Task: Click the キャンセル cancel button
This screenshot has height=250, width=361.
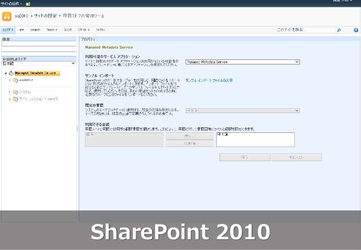Action: pos(296,157)
